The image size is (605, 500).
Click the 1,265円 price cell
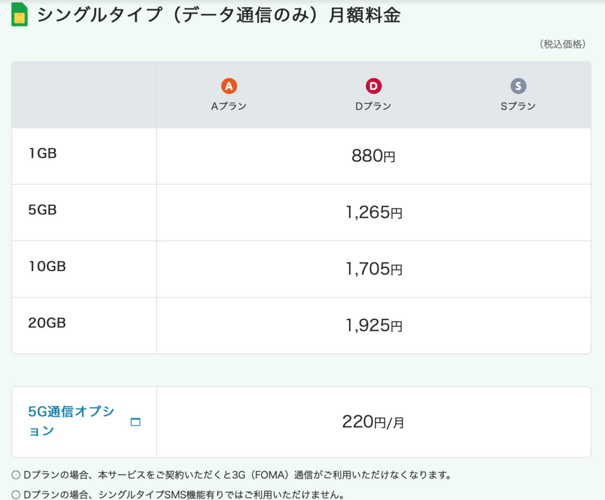pos(373,213)
